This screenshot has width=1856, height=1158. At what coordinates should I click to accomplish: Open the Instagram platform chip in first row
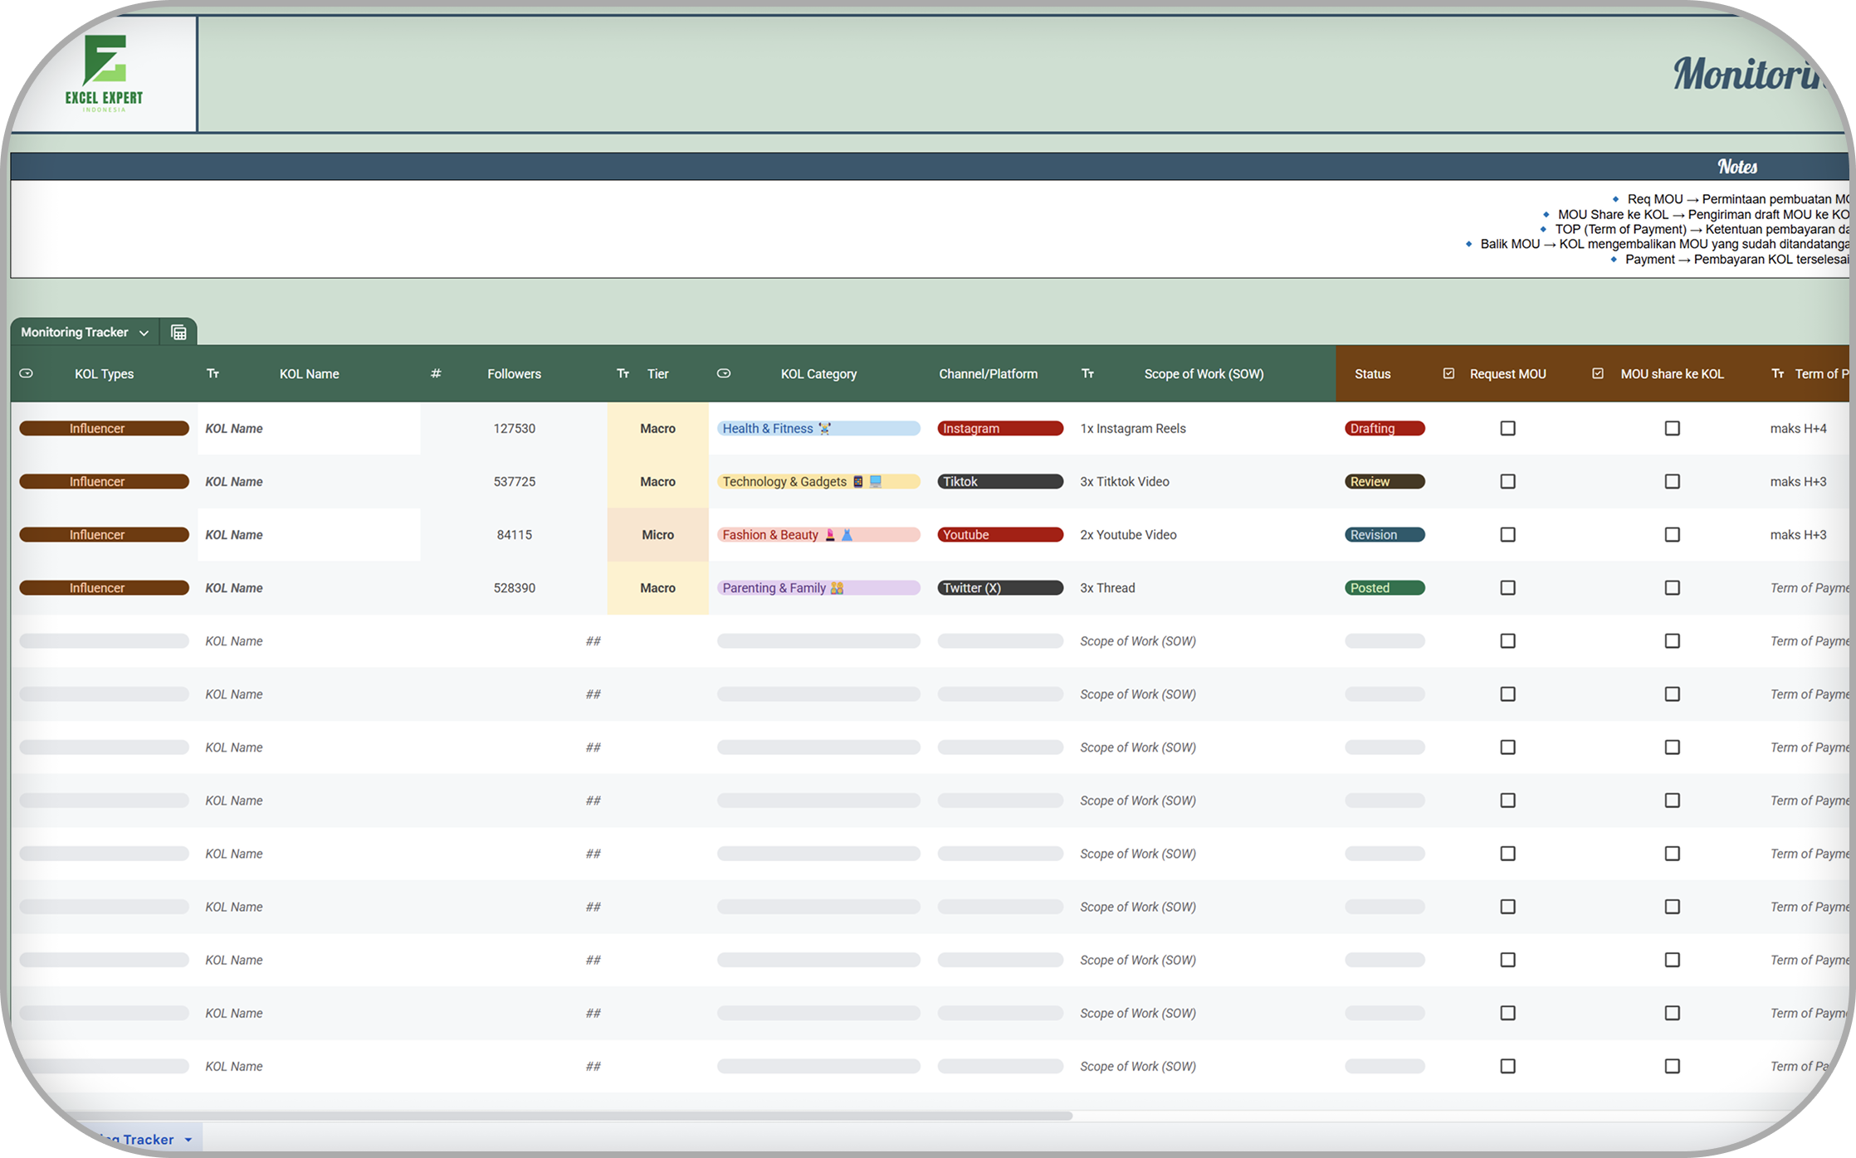999,429
